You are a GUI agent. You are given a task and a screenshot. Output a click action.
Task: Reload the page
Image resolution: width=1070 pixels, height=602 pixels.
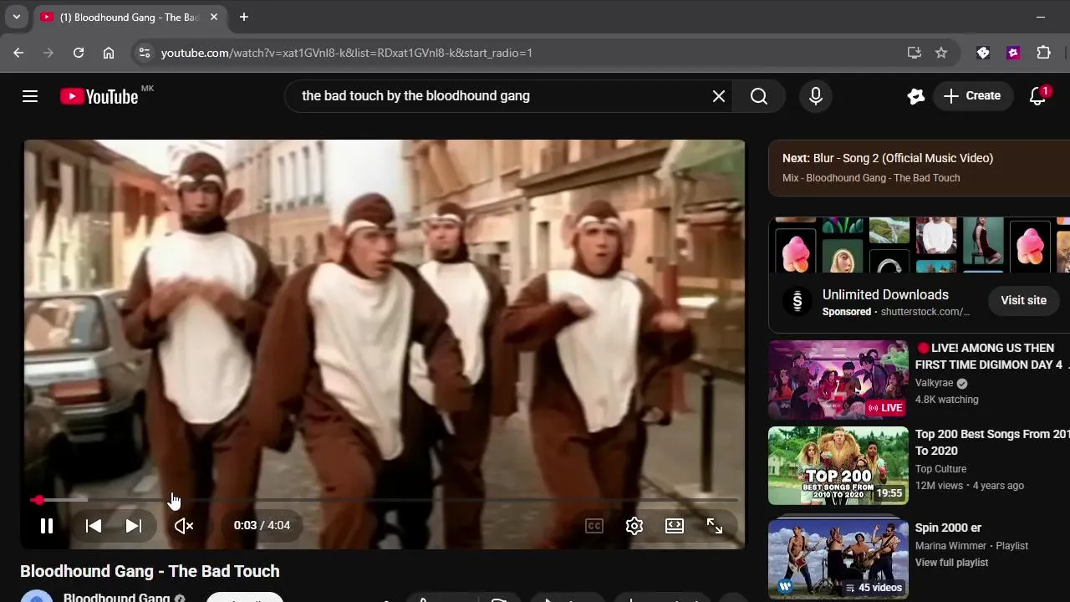79,53
